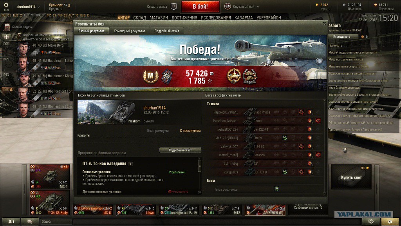Open the referral diamond icon button
This screenshot has width=401, height=226.
[x=371, y=221]
